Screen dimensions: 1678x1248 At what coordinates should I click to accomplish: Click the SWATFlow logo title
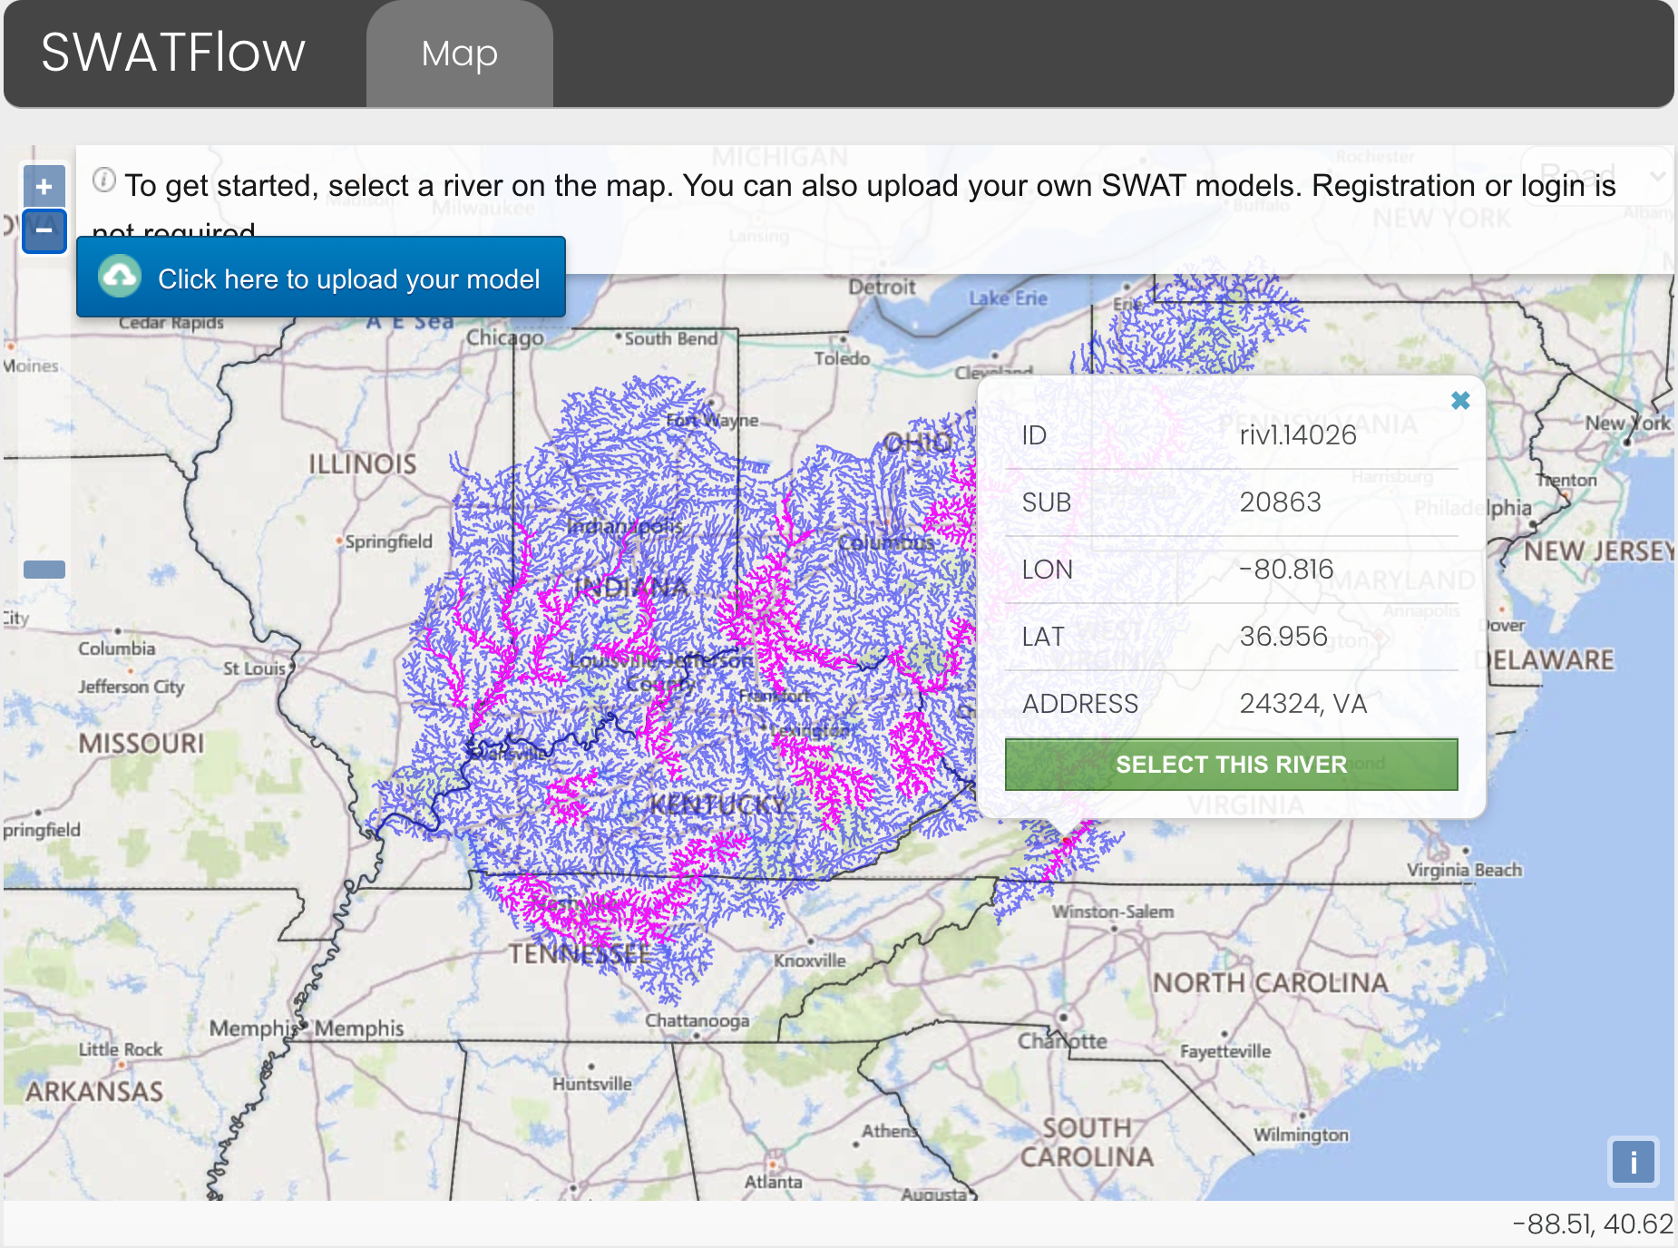tap(173, 53)
